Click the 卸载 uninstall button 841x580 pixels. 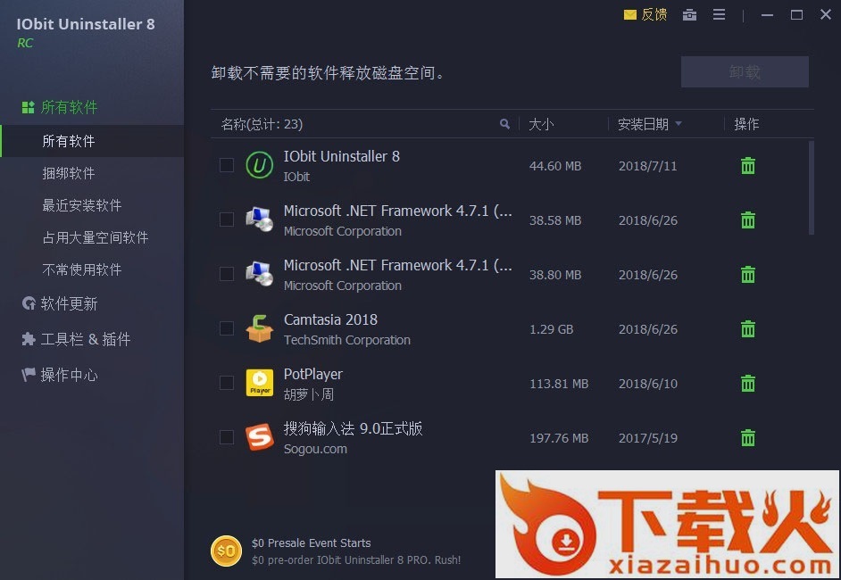click(x=745, y=71)
